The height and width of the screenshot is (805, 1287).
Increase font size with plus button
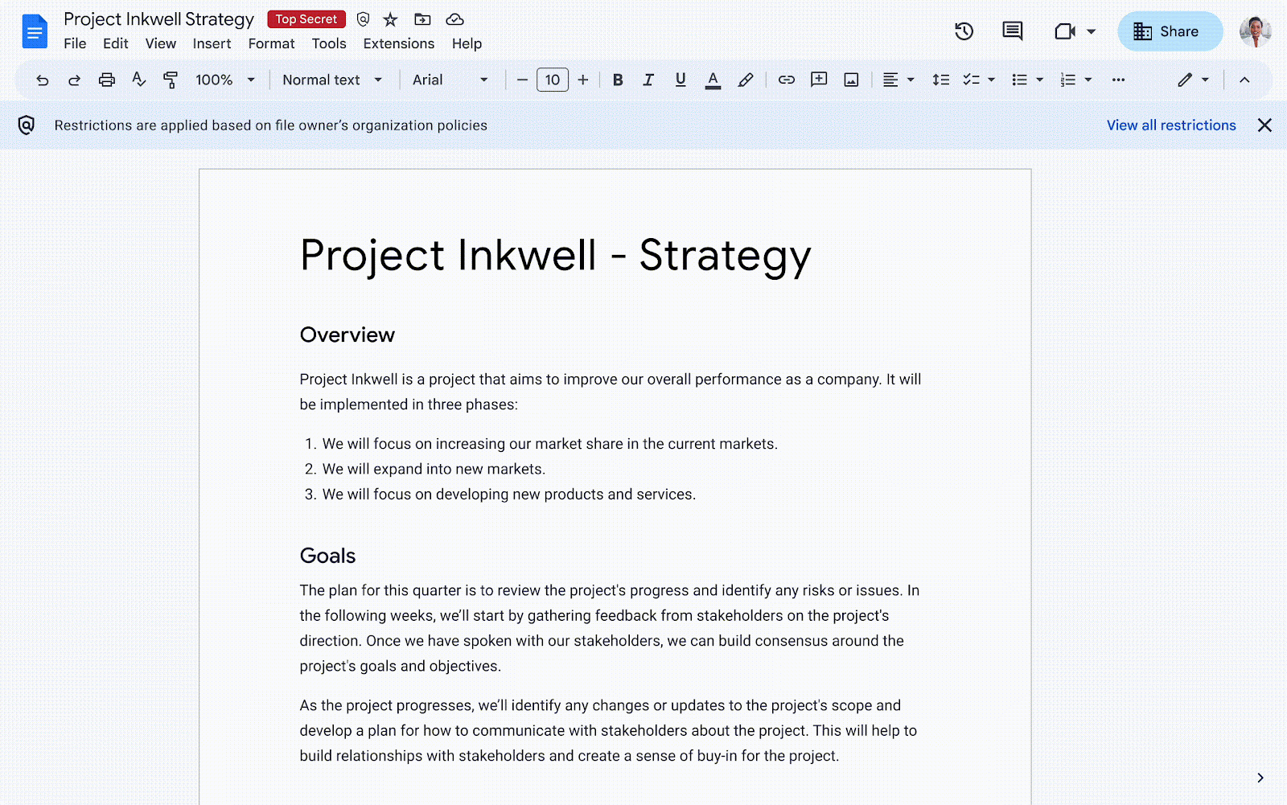click(583, 80)
